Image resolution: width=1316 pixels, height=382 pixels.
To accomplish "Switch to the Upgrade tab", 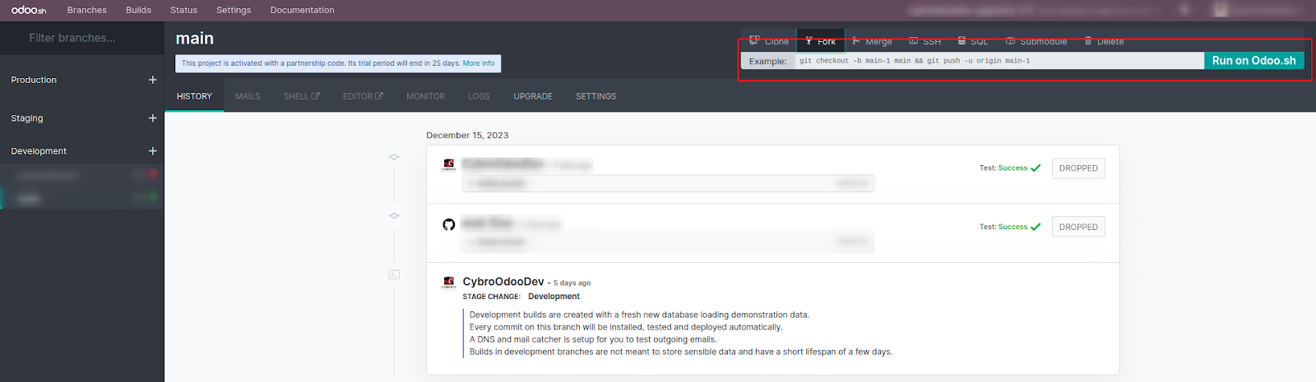I will [533, 96].
